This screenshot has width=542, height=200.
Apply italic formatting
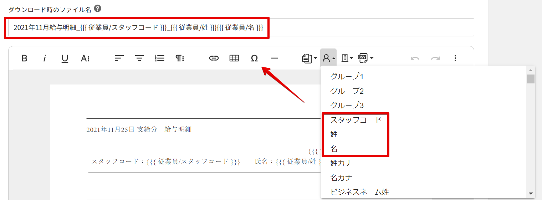pyautogui.click(x=45, y=58)
